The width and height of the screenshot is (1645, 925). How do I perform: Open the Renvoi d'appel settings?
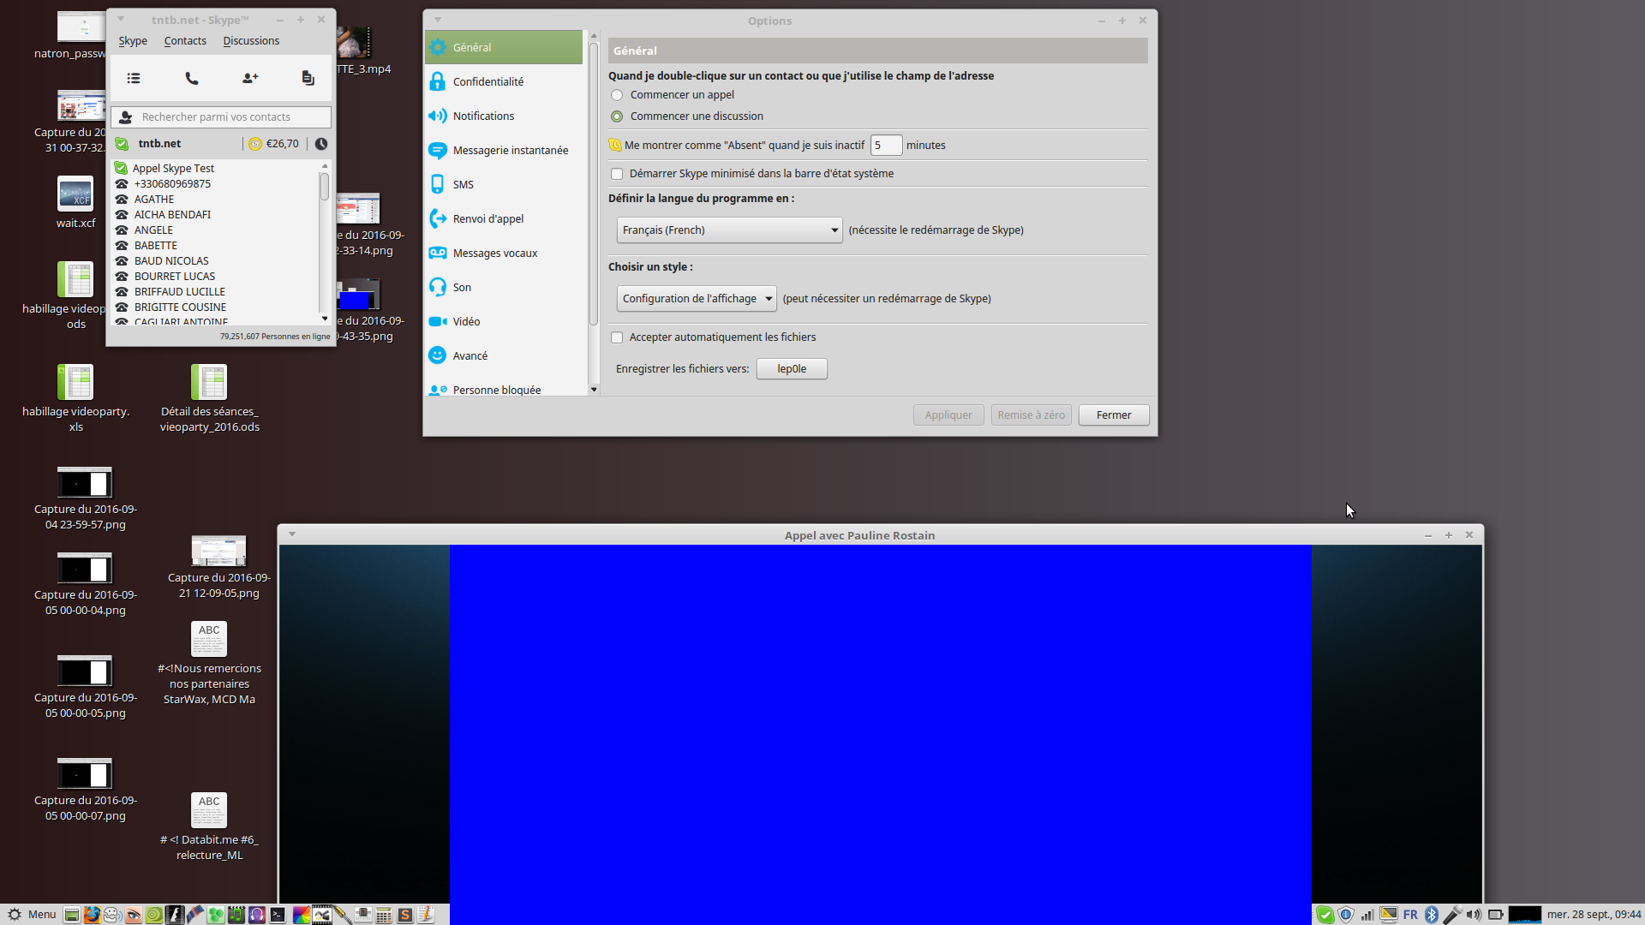click(488, 218)
